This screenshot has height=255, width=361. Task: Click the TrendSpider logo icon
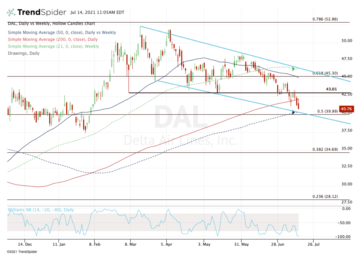point(11,12)
